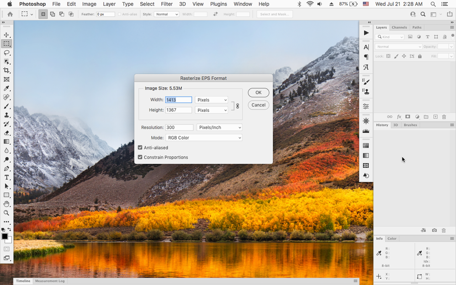Click the Resolution input field
456x285 pixels.
[x=180, y=127]
